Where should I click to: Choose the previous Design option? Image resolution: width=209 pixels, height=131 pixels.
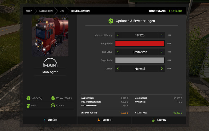click(x=118, y=69)
